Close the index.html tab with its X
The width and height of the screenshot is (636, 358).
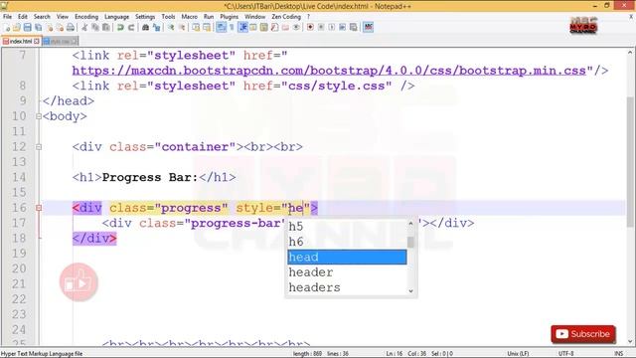tap(37, 42)
